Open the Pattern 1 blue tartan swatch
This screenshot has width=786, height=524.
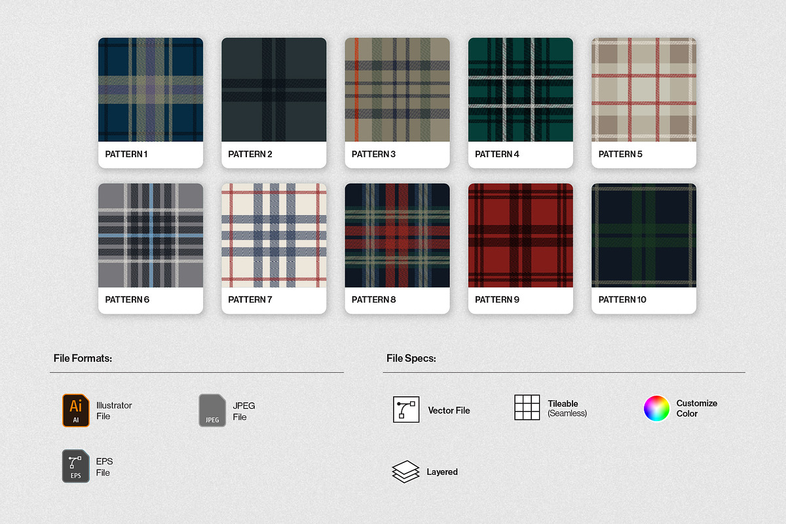click(x=150, y=90)
